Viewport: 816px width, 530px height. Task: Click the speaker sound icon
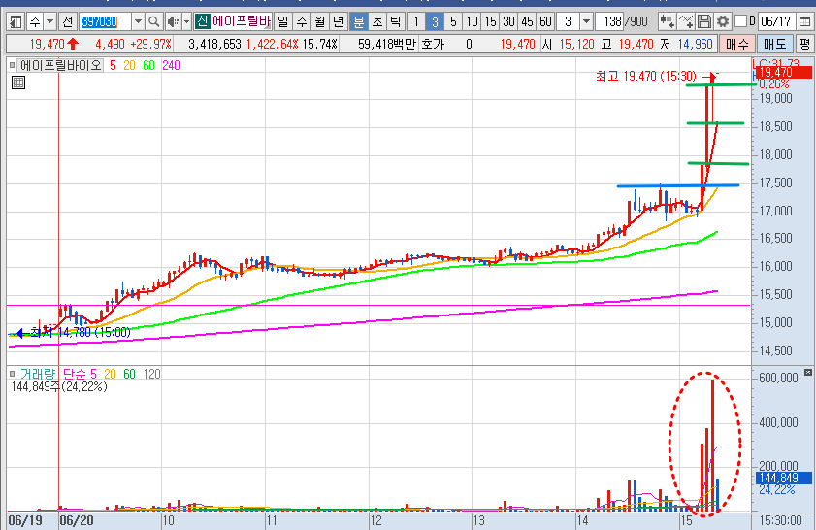tap(173, 22)
